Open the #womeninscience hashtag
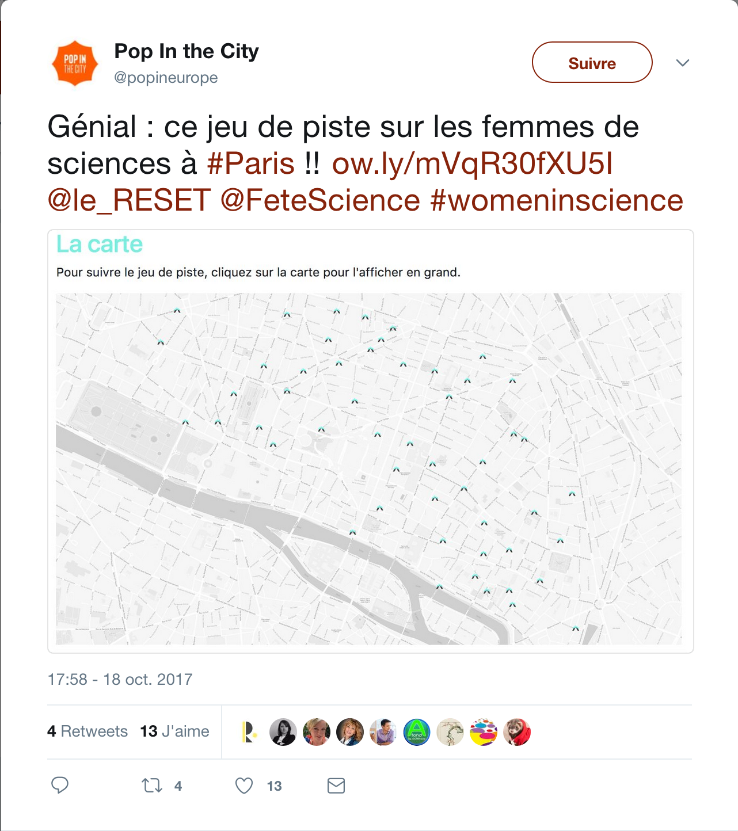The image size is (738, 831). (557, 200)
